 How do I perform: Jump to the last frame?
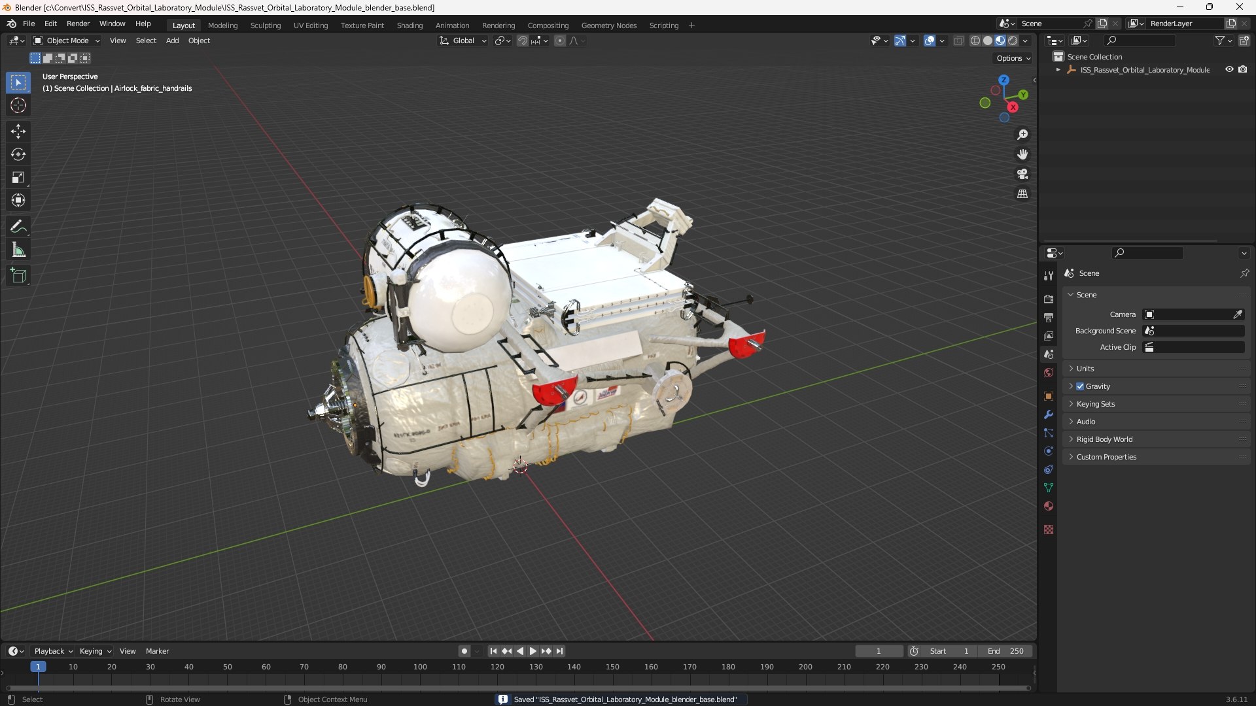coord(559,651)
